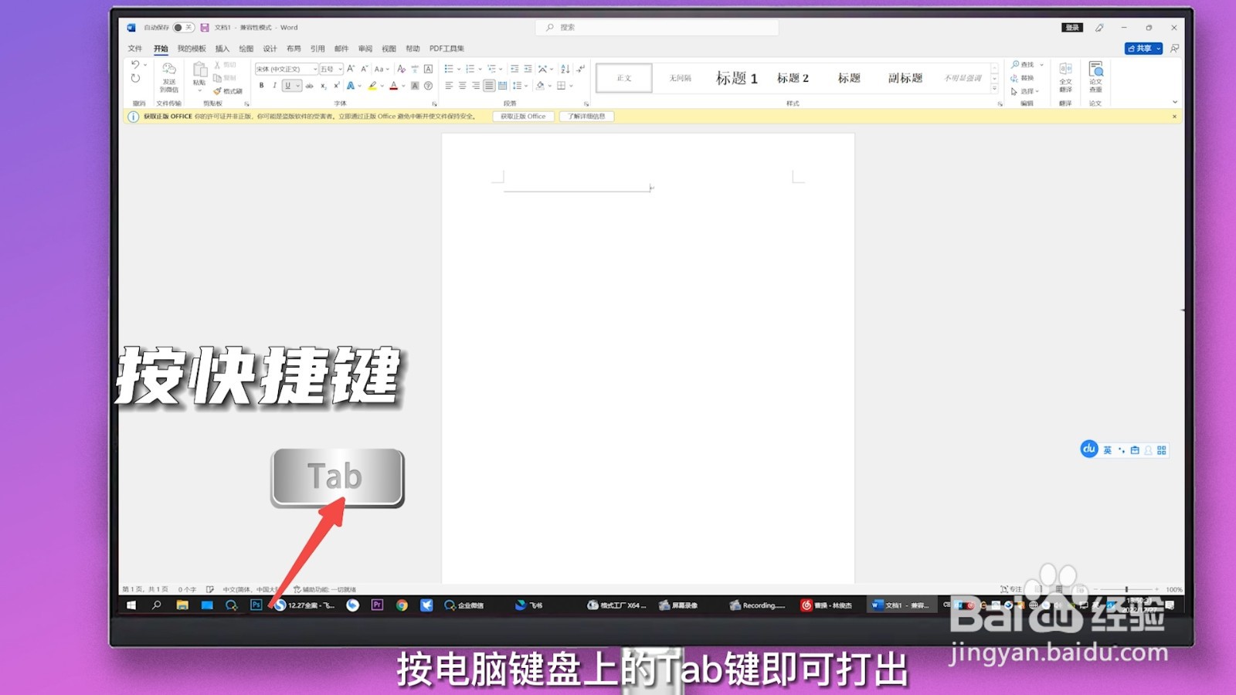Click the Bullets list icon
1236x695 pixels.
[x=449, y=69]
